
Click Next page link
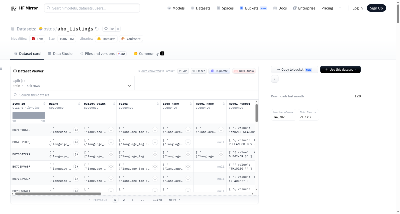tap(174, 200)
